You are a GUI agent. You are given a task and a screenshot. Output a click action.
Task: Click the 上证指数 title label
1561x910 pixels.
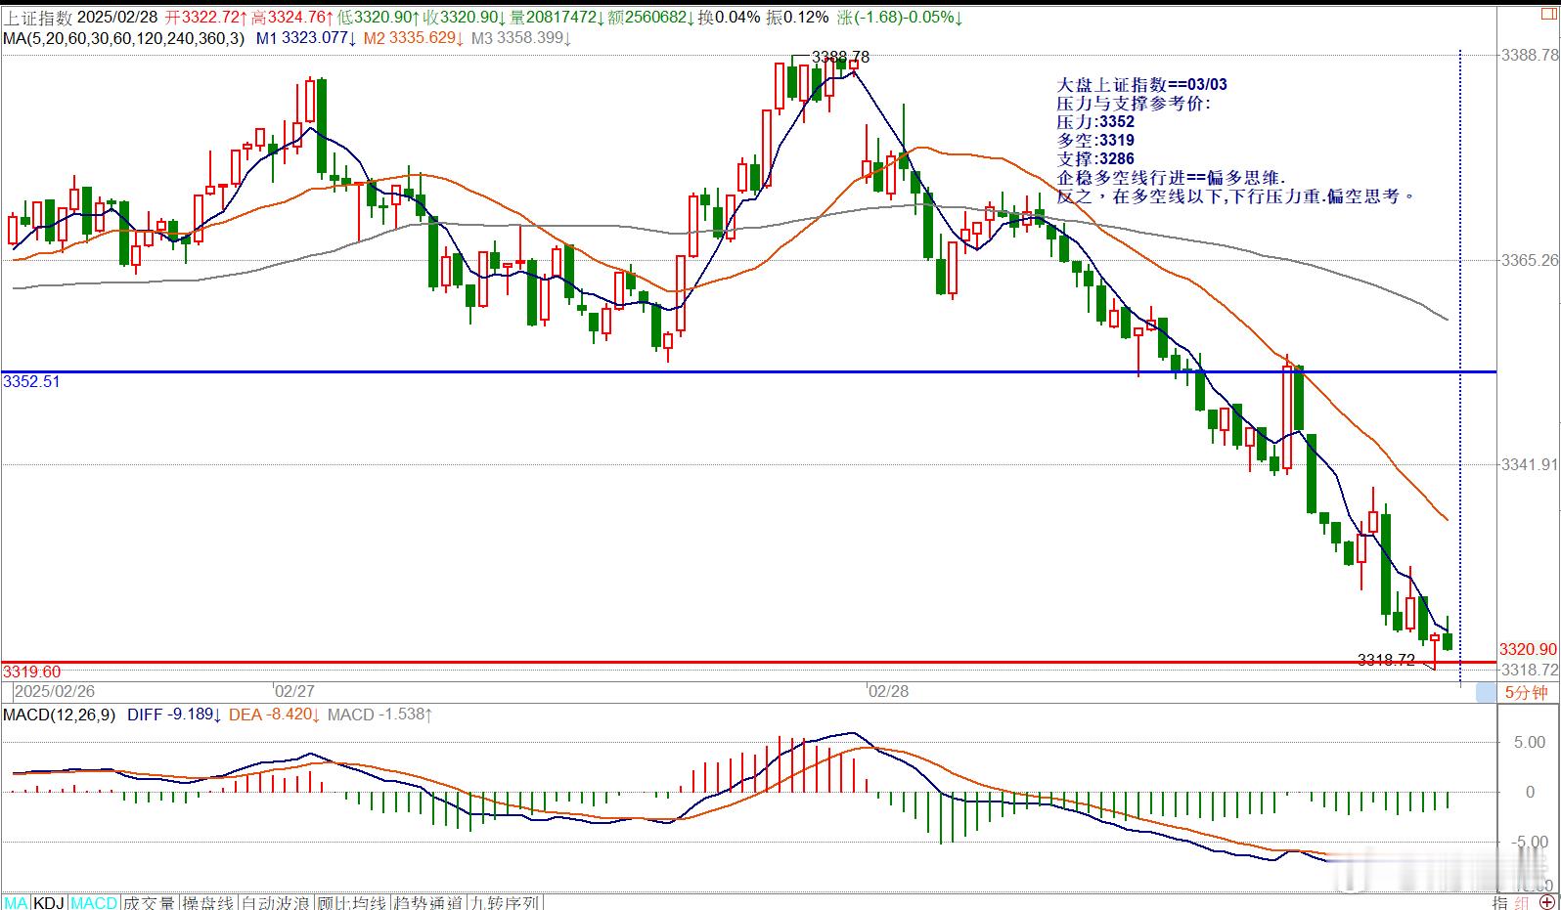[x=37, y=18]
